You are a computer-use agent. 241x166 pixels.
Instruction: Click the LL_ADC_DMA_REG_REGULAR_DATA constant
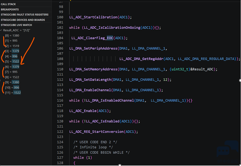click(x=208, y=59)
